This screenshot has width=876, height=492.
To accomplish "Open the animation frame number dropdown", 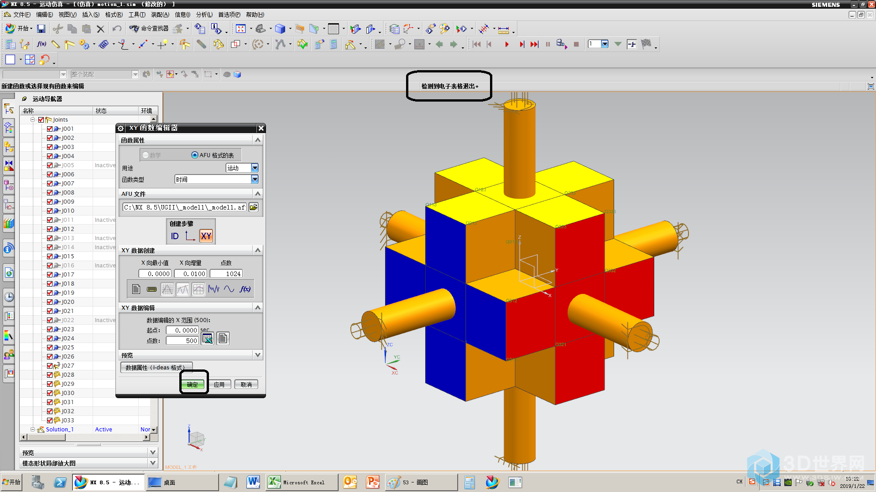I will [605, 44].
